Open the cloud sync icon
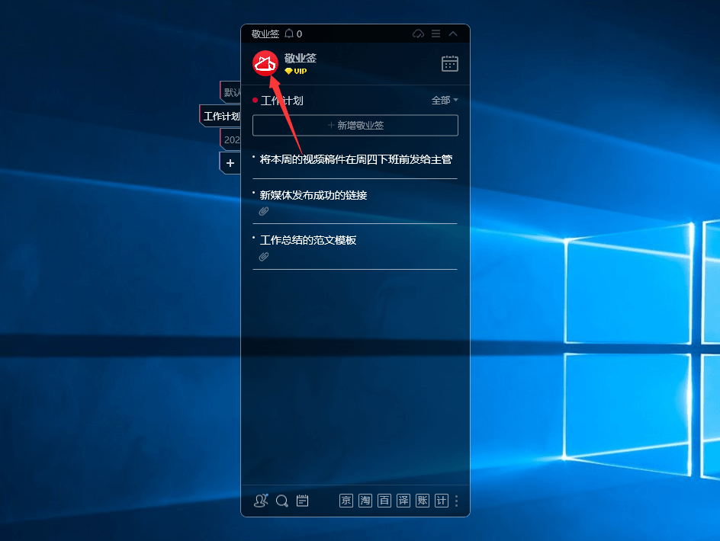This screenshot has width=720, height=541. 418,34
